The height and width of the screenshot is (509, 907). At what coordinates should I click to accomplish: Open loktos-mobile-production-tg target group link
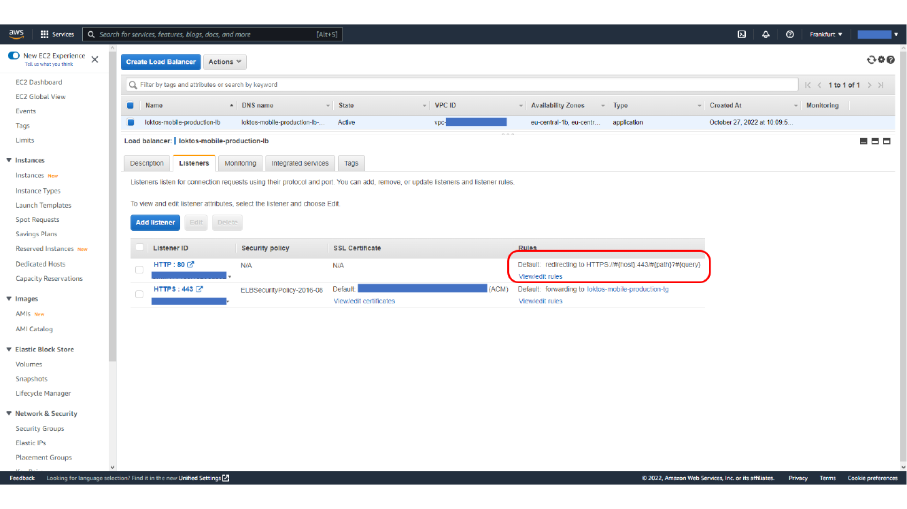pos(628,289)
